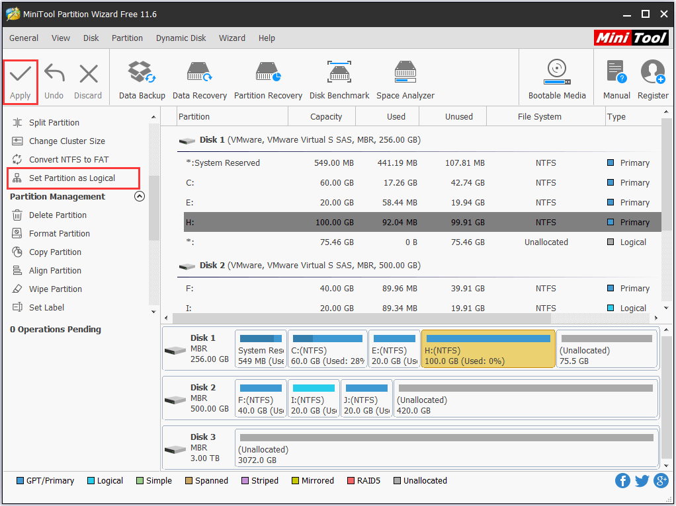Click Disk 1 unallocated 75.5 GB block
This screenshot has height=506, width=676.
coord(607,349)
